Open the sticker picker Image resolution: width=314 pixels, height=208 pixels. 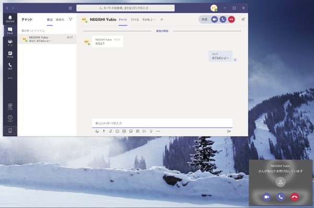point(131,131)
